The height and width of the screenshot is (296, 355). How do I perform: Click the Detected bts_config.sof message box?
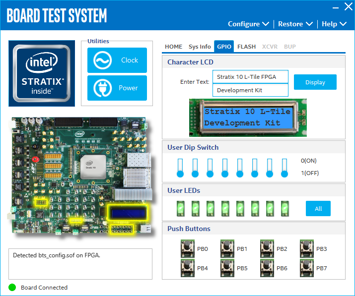click(80, 264)
